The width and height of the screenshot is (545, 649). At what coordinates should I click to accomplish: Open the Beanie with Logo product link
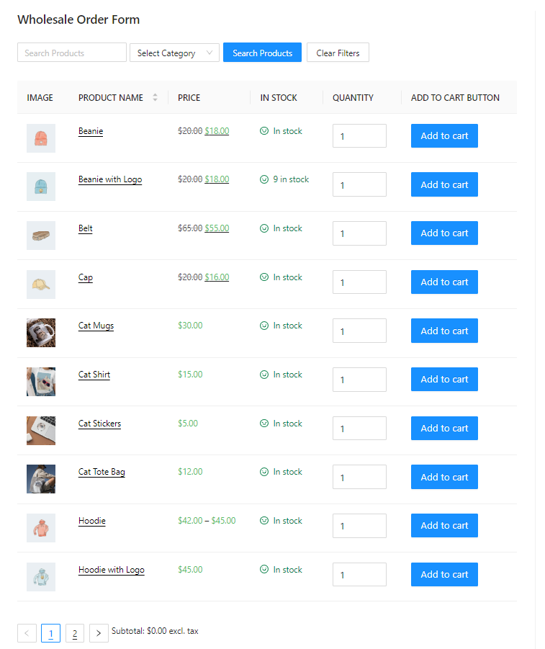[x=110, y=179]
